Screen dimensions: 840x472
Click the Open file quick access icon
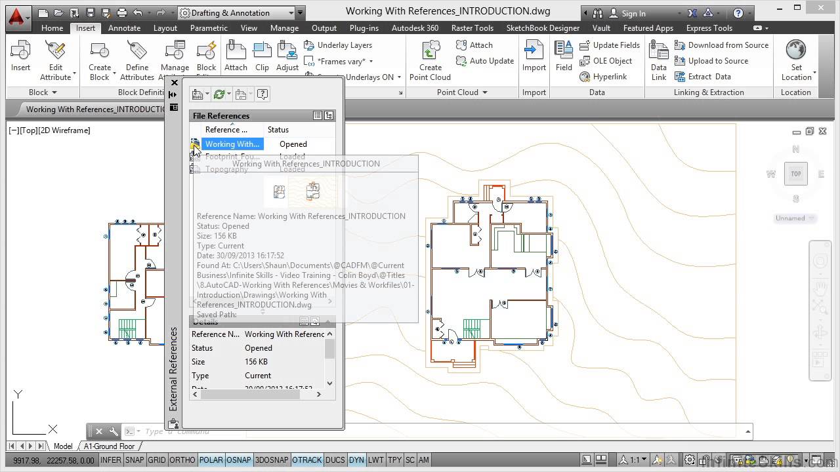[x=58, y=12]
